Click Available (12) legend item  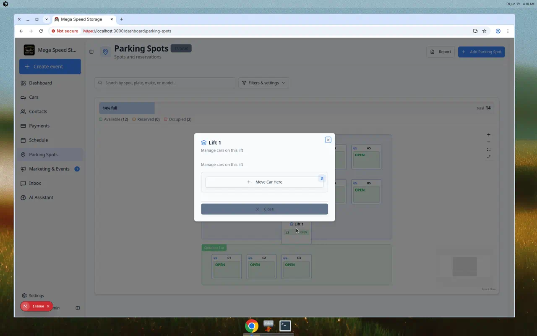114,119
